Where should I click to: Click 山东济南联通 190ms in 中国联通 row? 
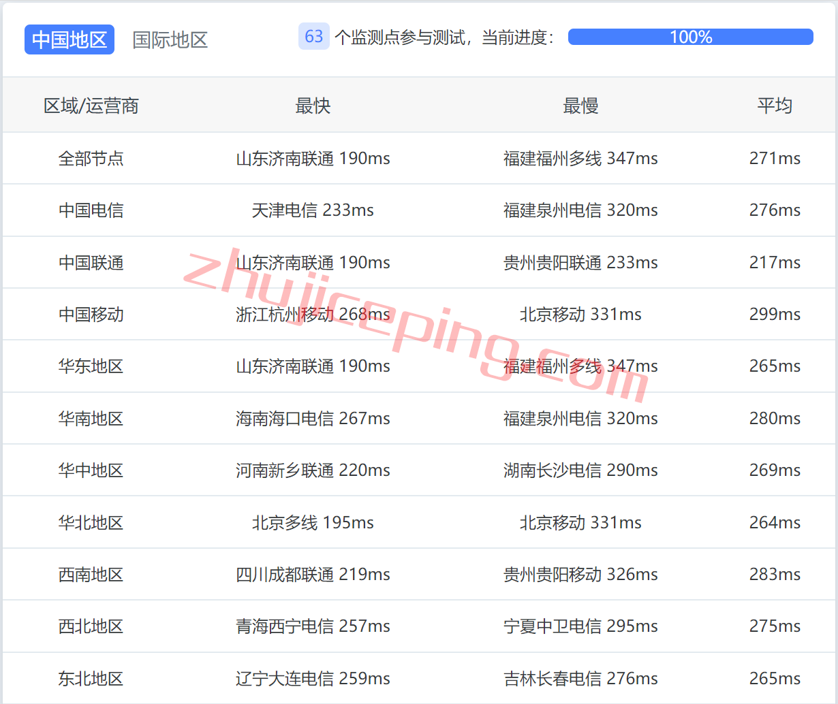313,263
